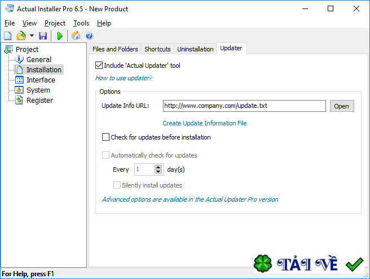Open the Project menu
The width and height of the screenshot is (370, 279).
pos(55,23)
